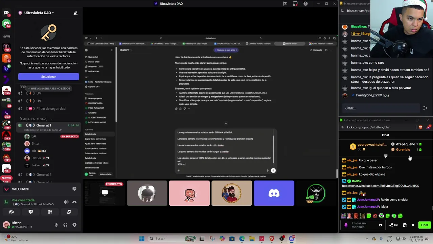
Task: Open the WhatsApp chat link from BotRix
Action: pos(380,186)
